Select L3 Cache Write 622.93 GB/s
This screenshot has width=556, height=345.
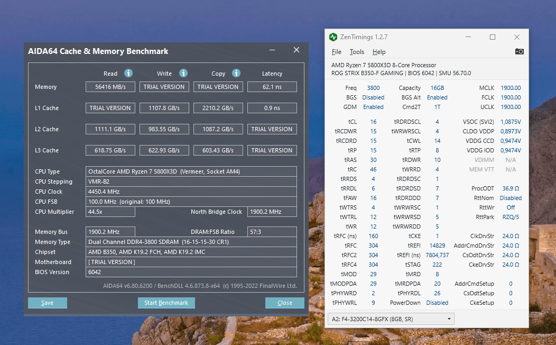pyautogui.click(x=164, y=150)
